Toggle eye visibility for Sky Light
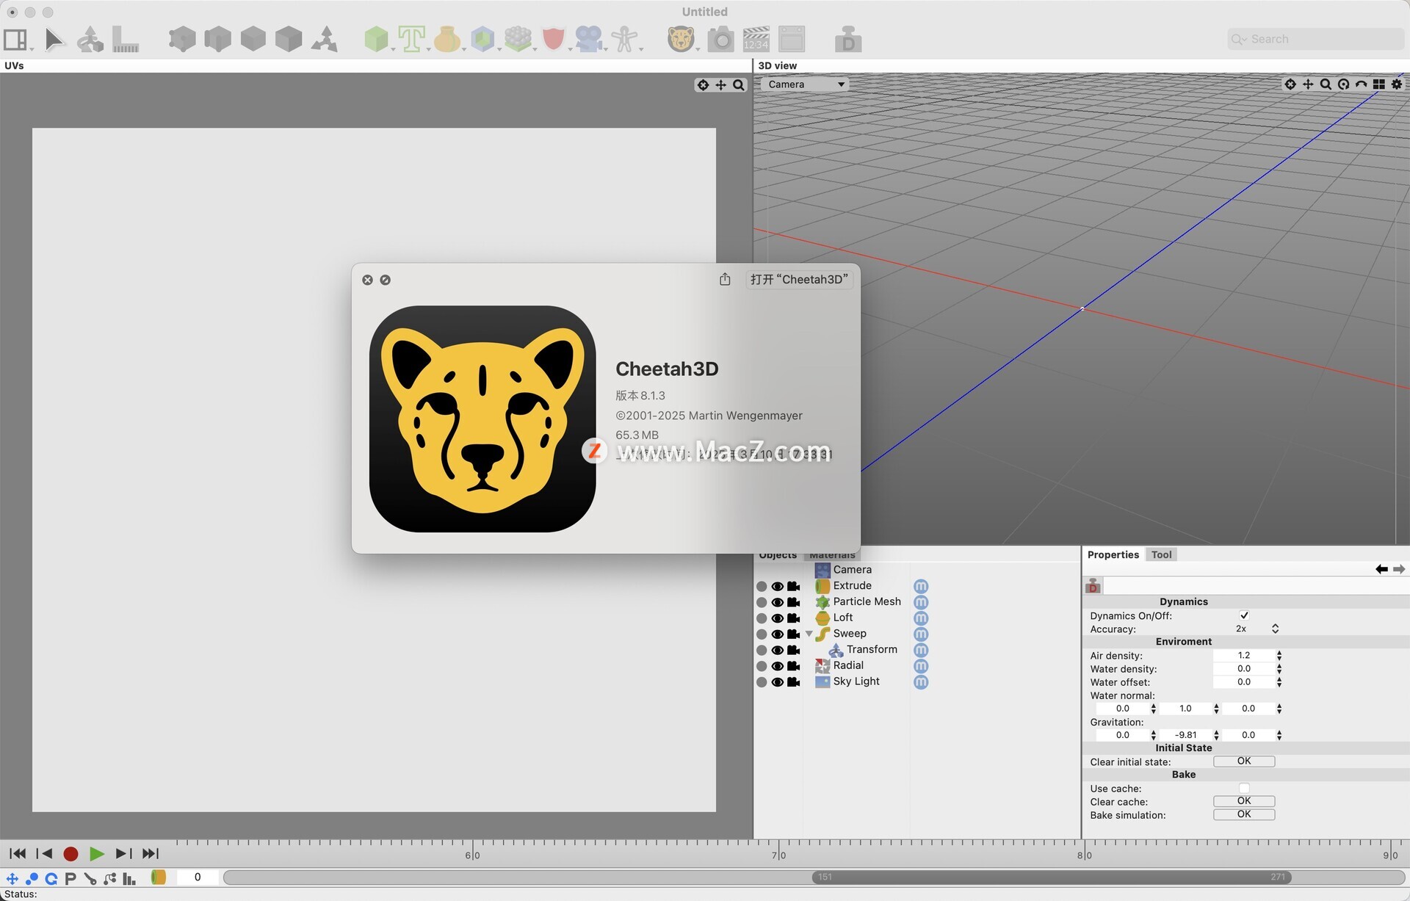Screen dimensions: 1410x901 coord(778,682)
